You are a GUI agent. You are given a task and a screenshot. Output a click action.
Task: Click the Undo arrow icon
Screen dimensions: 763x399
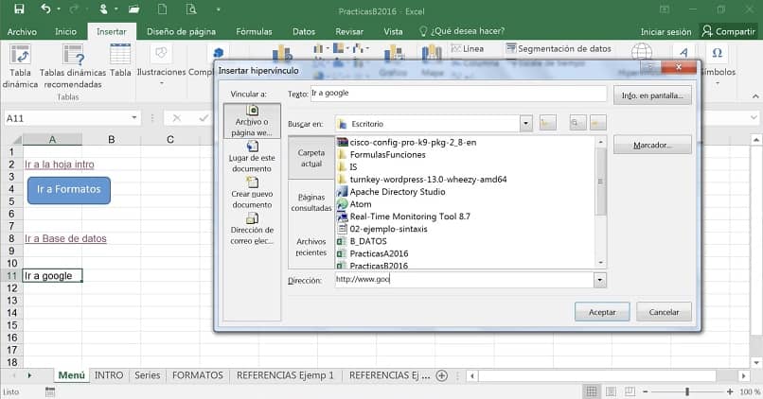coord(45,9)
